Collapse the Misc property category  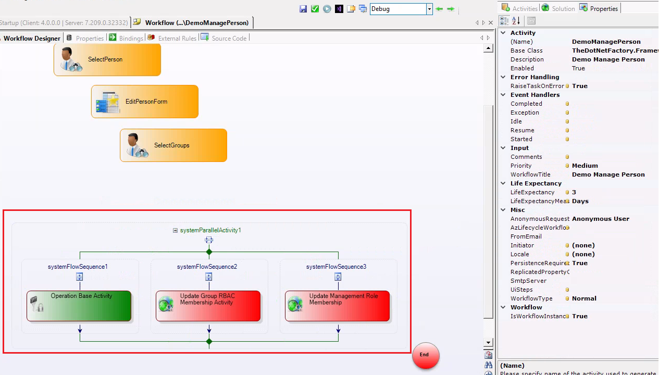pyautogui.click(x=503, y=210)
